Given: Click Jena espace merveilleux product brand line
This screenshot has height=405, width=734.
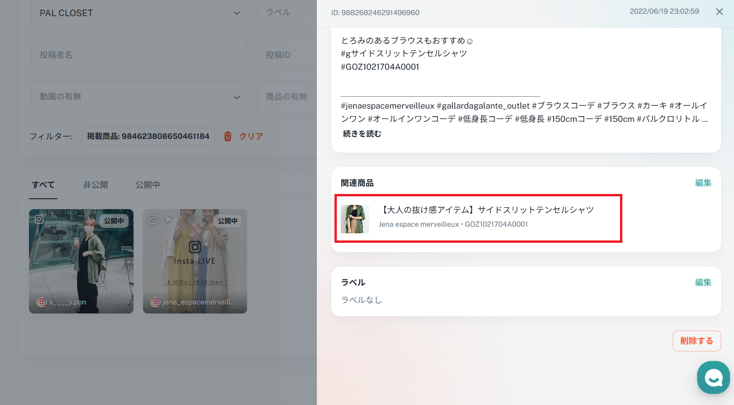Looking at the screenshot, I should 453,224.
